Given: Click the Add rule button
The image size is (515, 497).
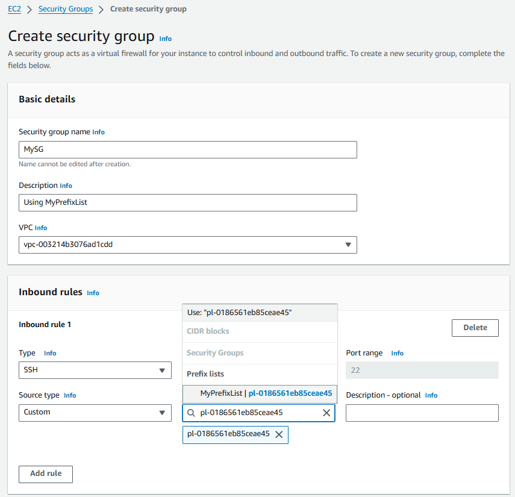Looking at the screenshot, I should click(x=46, y=474).
